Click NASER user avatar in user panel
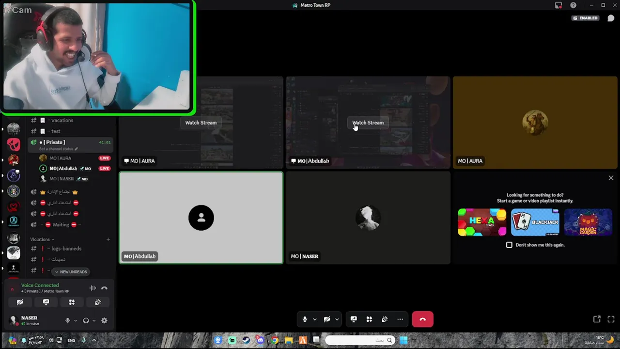Viewport: 620px width, 349px height. pos(13,320)
